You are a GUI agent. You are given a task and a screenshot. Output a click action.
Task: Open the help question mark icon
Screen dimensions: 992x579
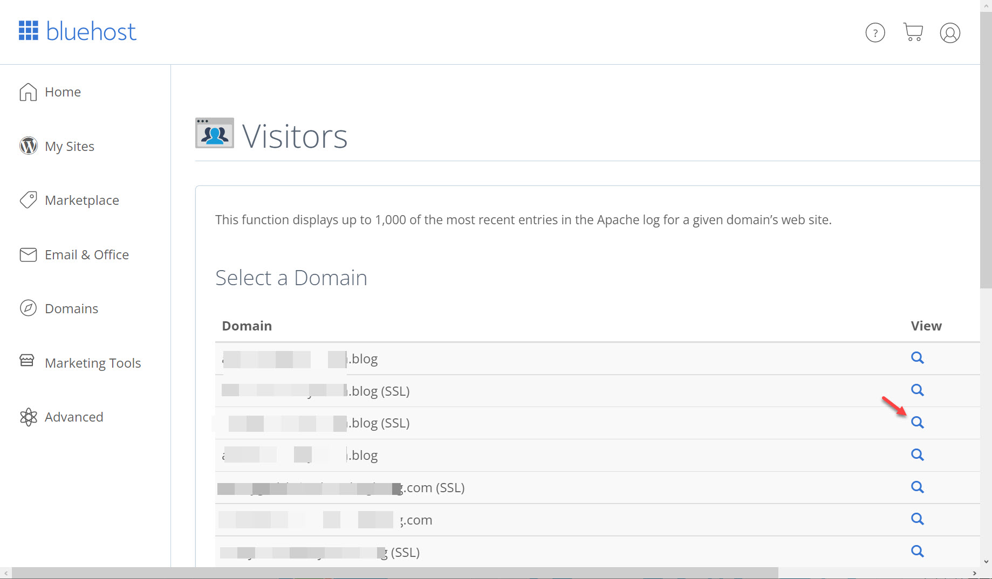pos(875,33)
